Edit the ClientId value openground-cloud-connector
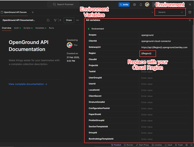The image size is (194, 147). pyautogui.click(x=165, y=41)
